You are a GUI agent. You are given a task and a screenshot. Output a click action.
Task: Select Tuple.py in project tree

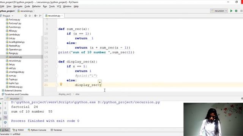click(12, 79)
